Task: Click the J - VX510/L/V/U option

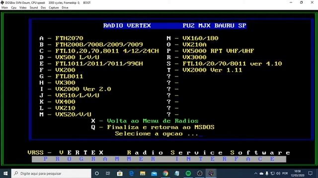Action: [69, 95]
